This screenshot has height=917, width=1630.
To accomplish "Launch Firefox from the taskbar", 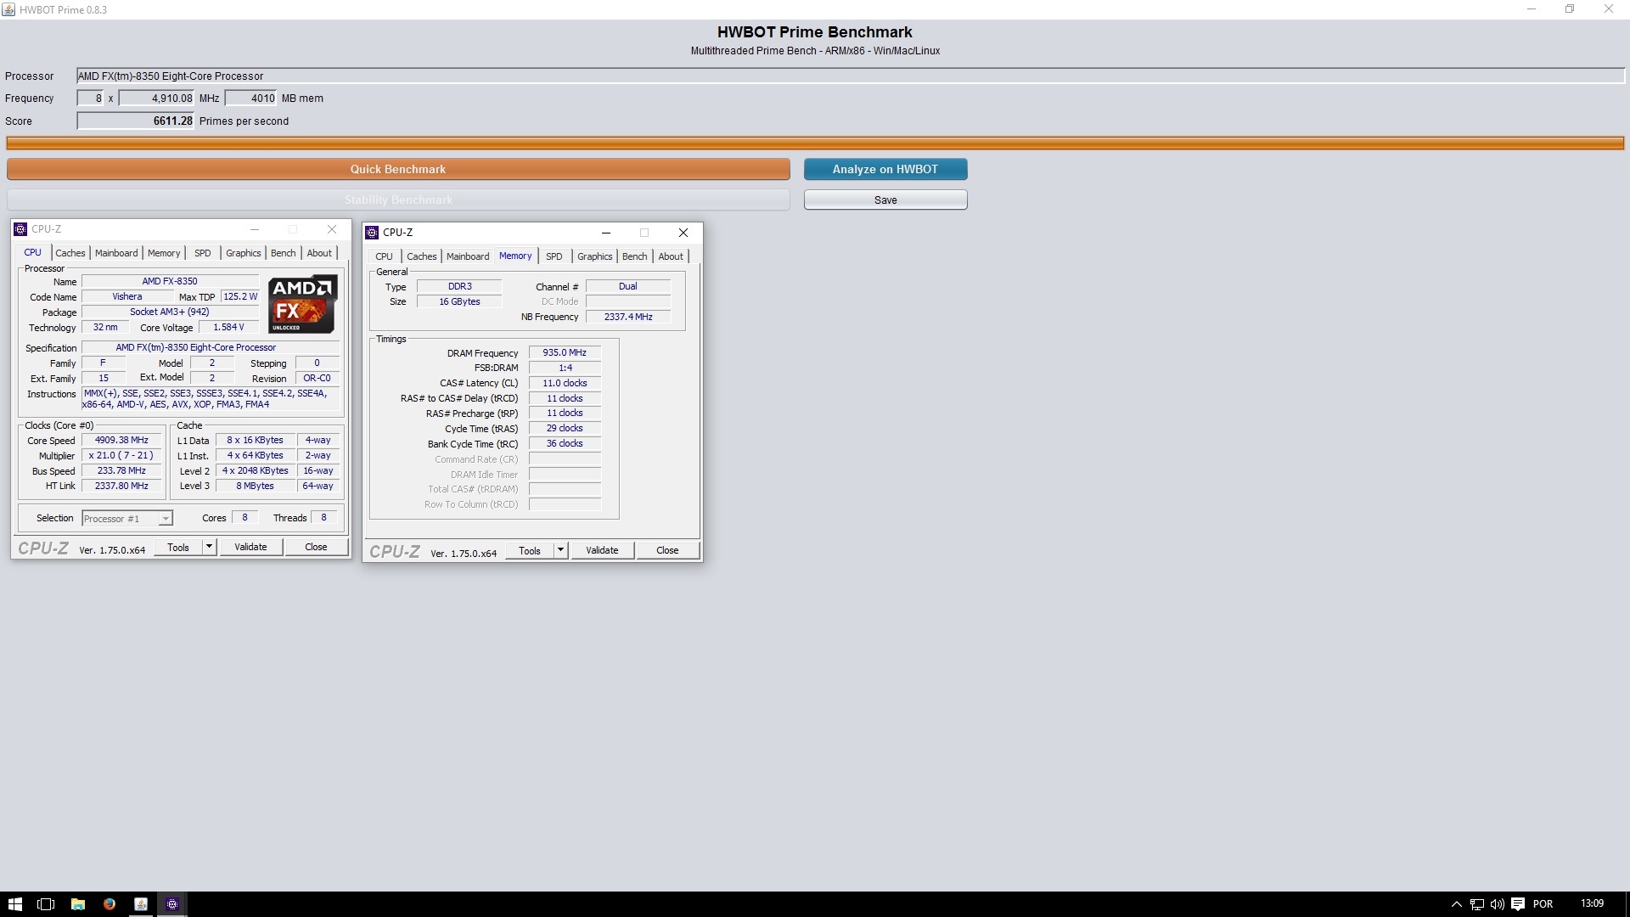I will point(110,904).
